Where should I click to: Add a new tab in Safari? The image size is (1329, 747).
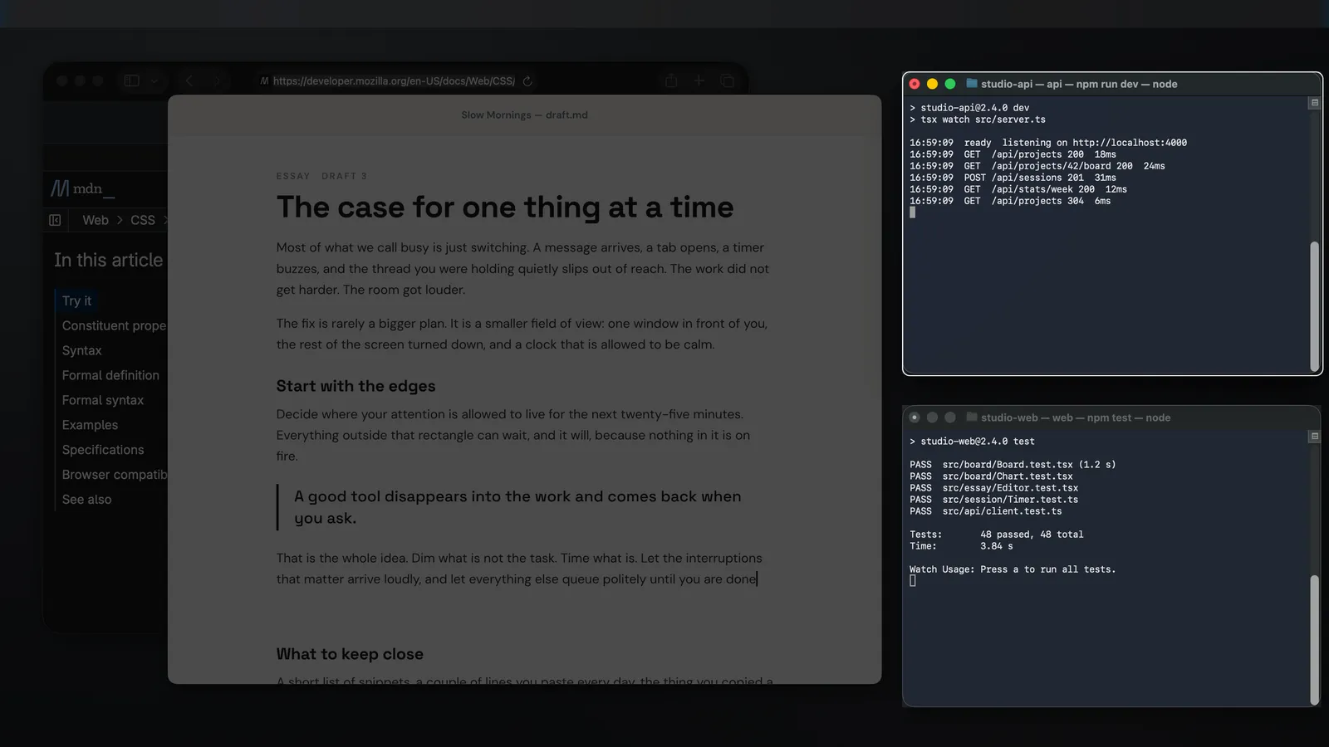pos(699,81)
